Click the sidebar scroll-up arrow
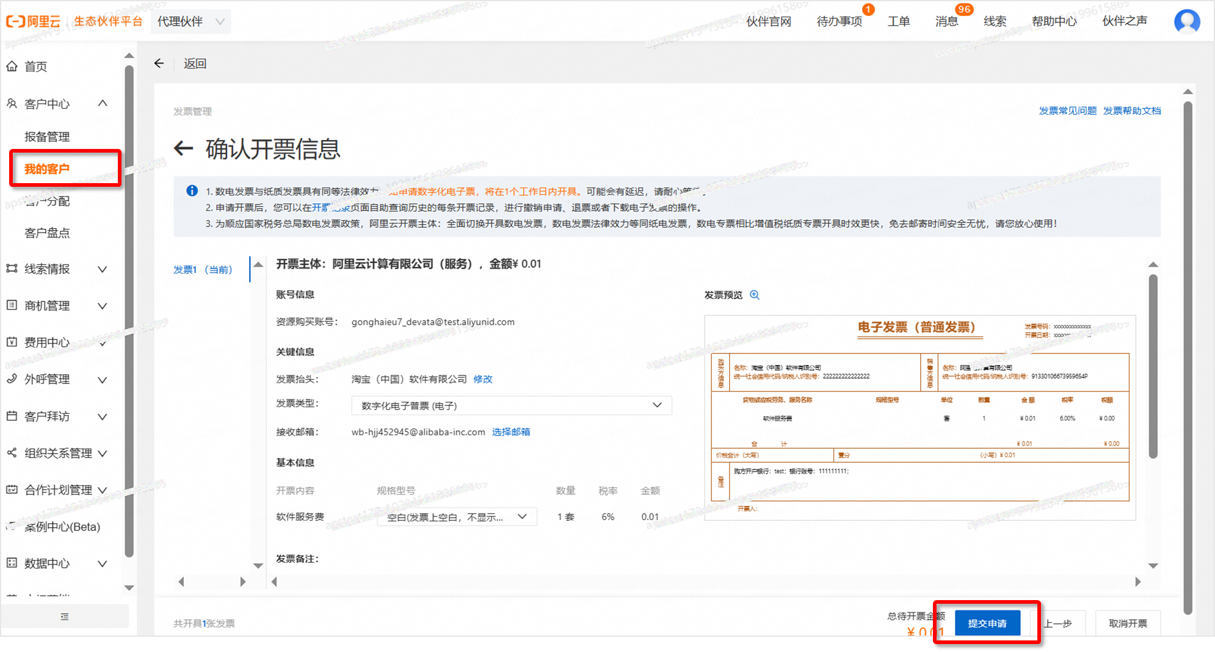Viewport: 1215px width, 652px height. (129, 56)
